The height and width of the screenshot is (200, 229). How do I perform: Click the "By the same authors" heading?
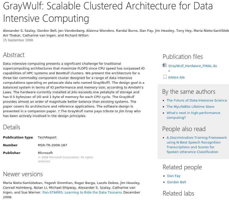click(189, 92)
